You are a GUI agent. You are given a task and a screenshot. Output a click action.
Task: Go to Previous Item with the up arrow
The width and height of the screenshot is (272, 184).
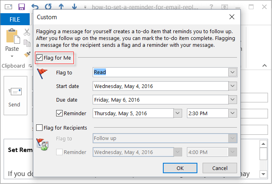(x=61, y=7)
